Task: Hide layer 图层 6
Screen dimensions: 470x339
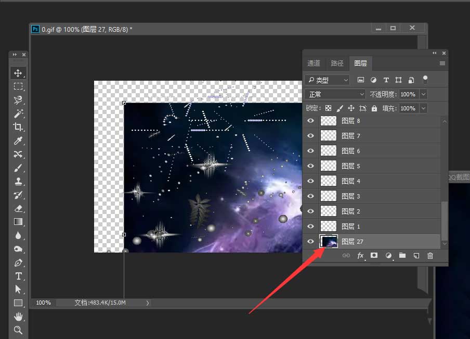Action: click(x=311, y=150)
